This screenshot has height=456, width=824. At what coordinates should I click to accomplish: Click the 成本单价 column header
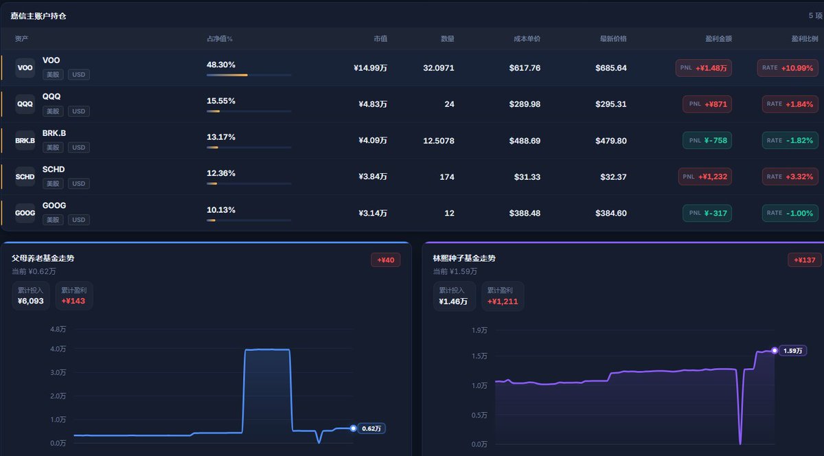tap(527, 39)
